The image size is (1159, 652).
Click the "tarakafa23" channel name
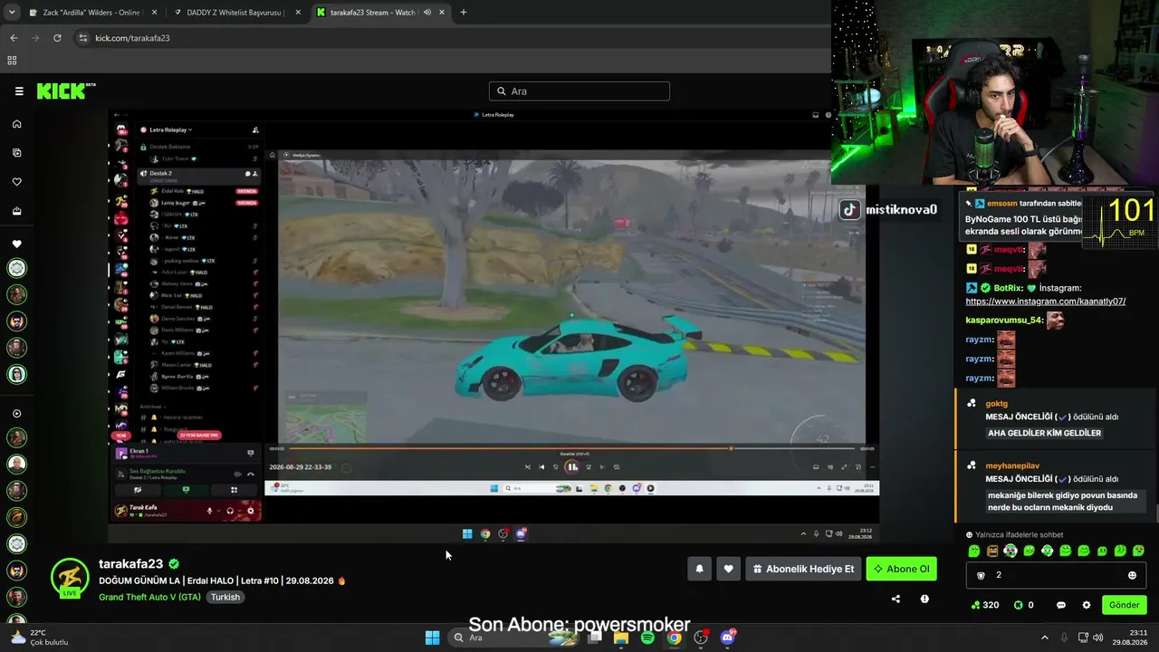click(x=130, y=564)
